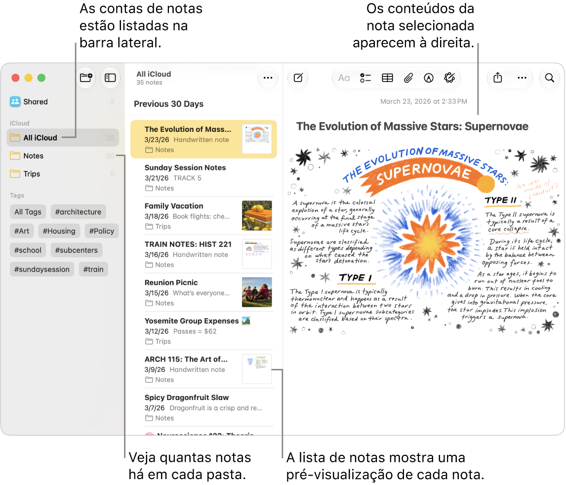The width and height of the screenshot is (566, 485).
Task: Click the Tags section header
Action: tap(17, 195)
